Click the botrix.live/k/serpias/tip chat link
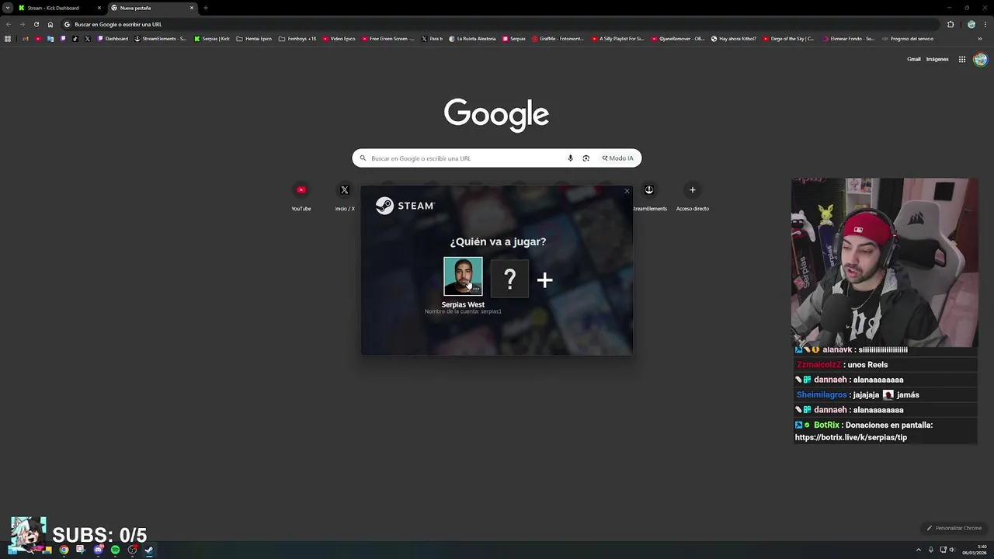The height and width of the screenshot is (559, 994). pos(850,437)
